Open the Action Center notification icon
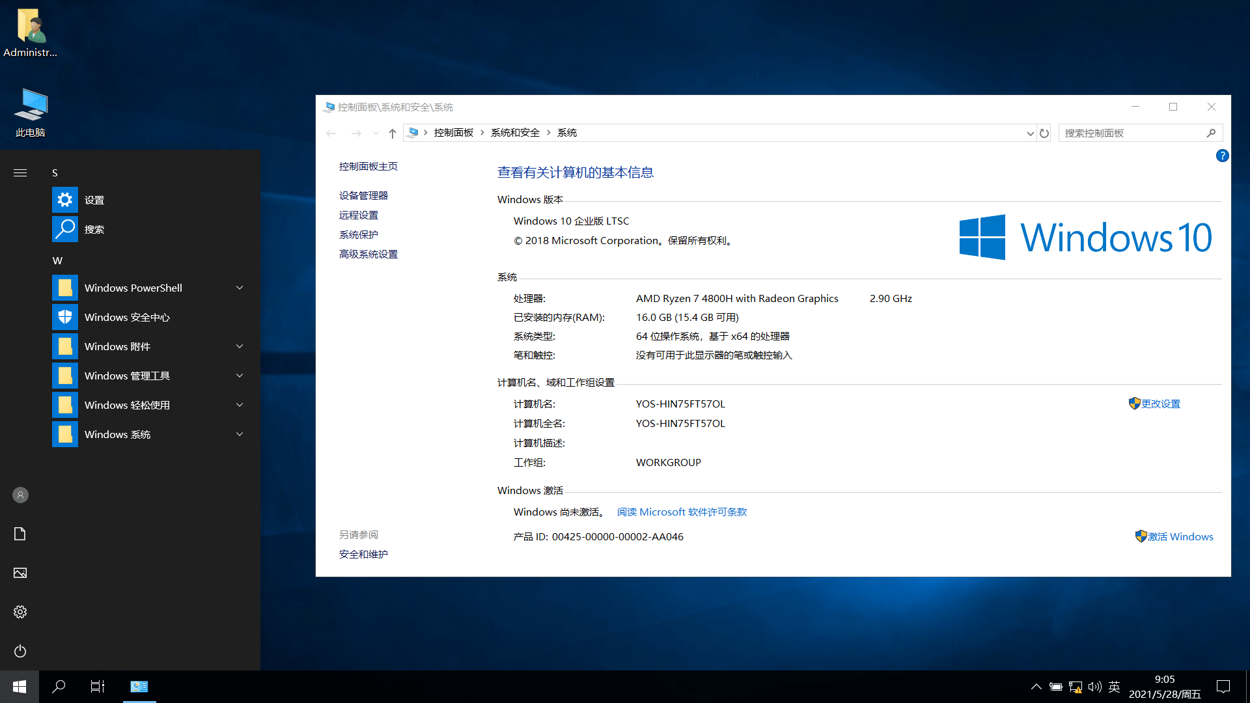 click(x=1223, y=687)
